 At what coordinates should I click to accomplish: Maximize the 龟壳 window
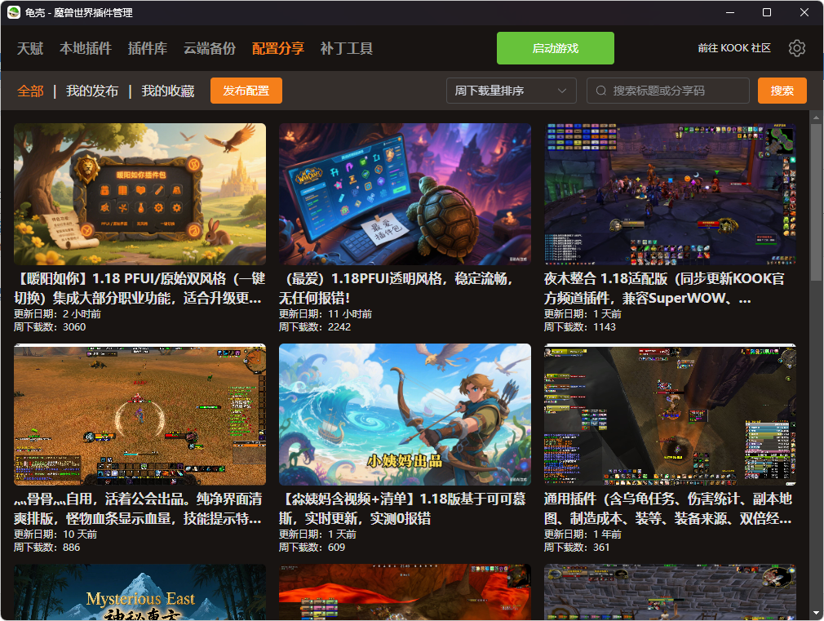(767, 12)
